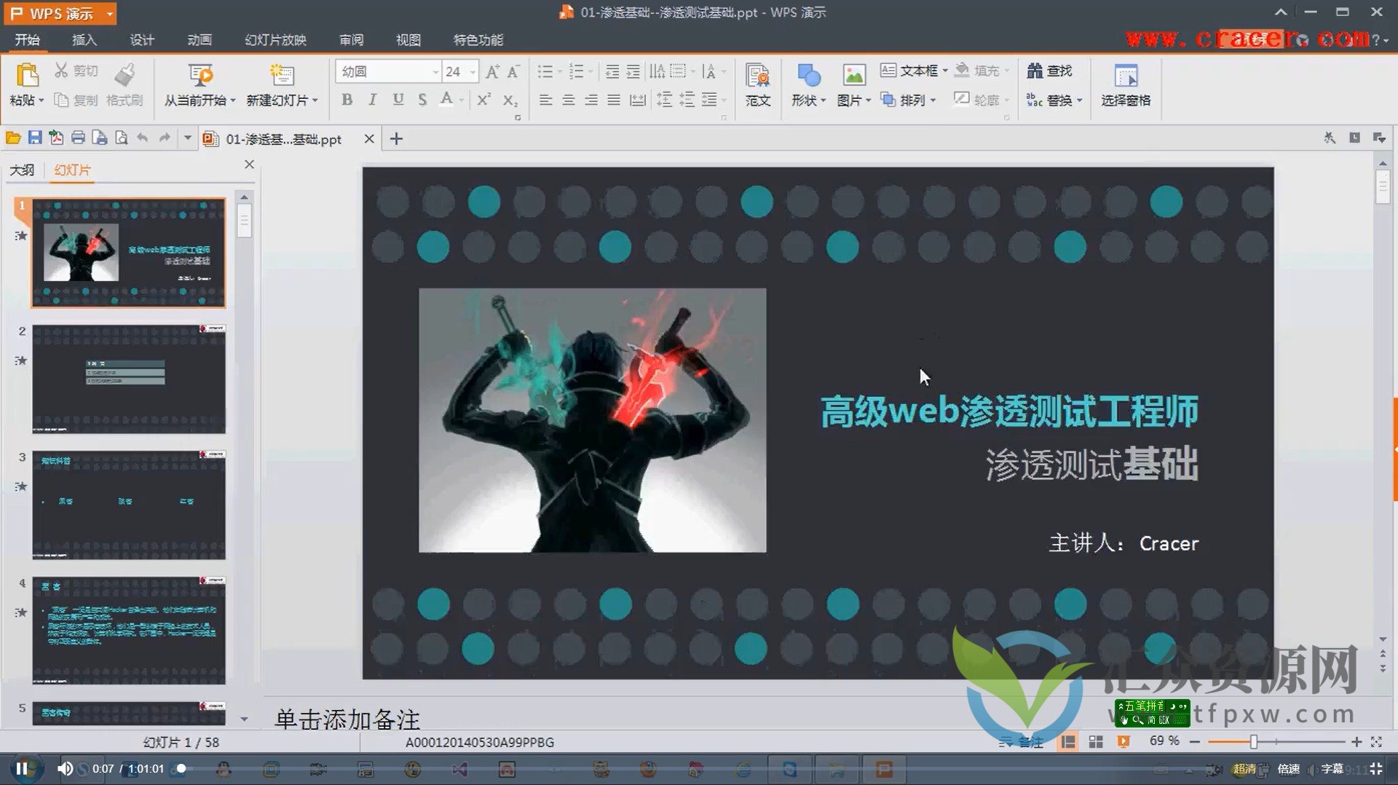The image size is (1398, 785).
Task: Click the 替换 replace icon
Action: [x=1051, y=100]
